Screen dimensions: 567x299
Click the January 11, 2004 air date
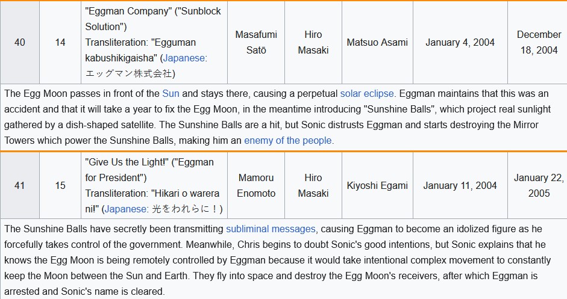click(x=460, y=186)
